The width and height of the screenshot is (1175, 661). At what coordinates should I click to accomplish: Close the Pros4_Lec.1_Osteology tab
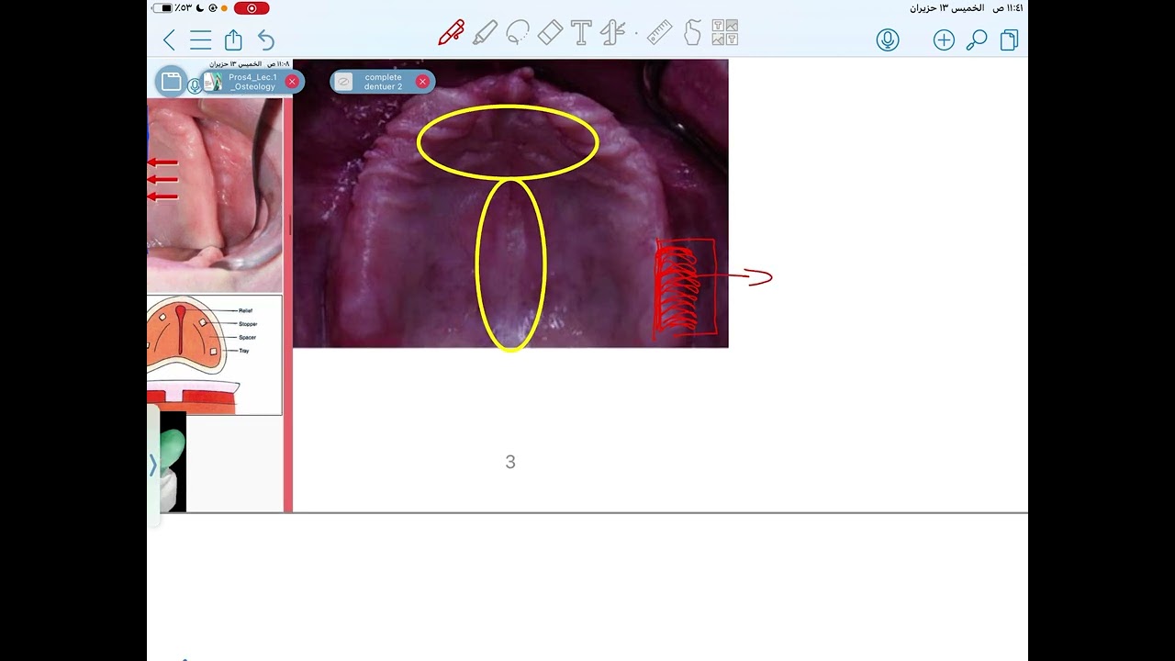pyautogui.click(x=292, y=82)
